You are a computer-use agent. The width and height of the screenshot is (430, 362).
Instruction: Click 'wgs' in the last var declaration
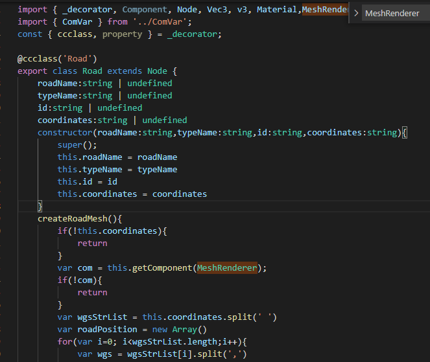[x=105, y=354]
